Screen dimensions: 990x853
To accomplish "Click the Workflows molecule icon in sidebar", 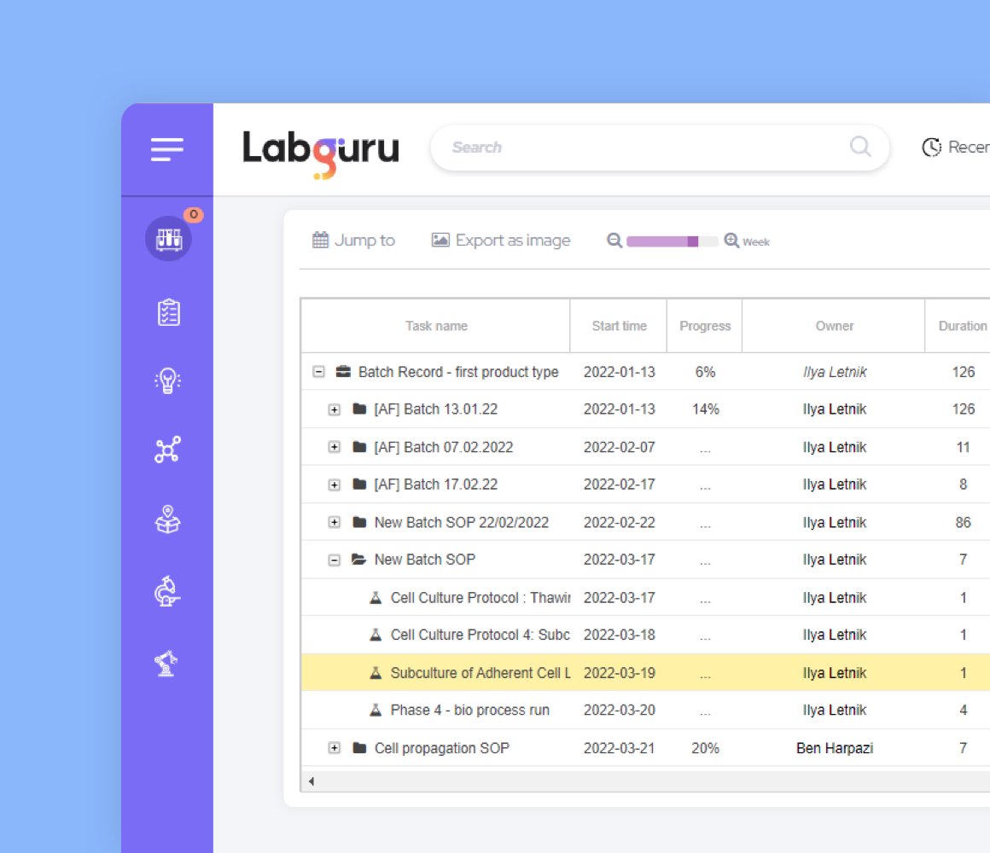I will tap(167, 449).
